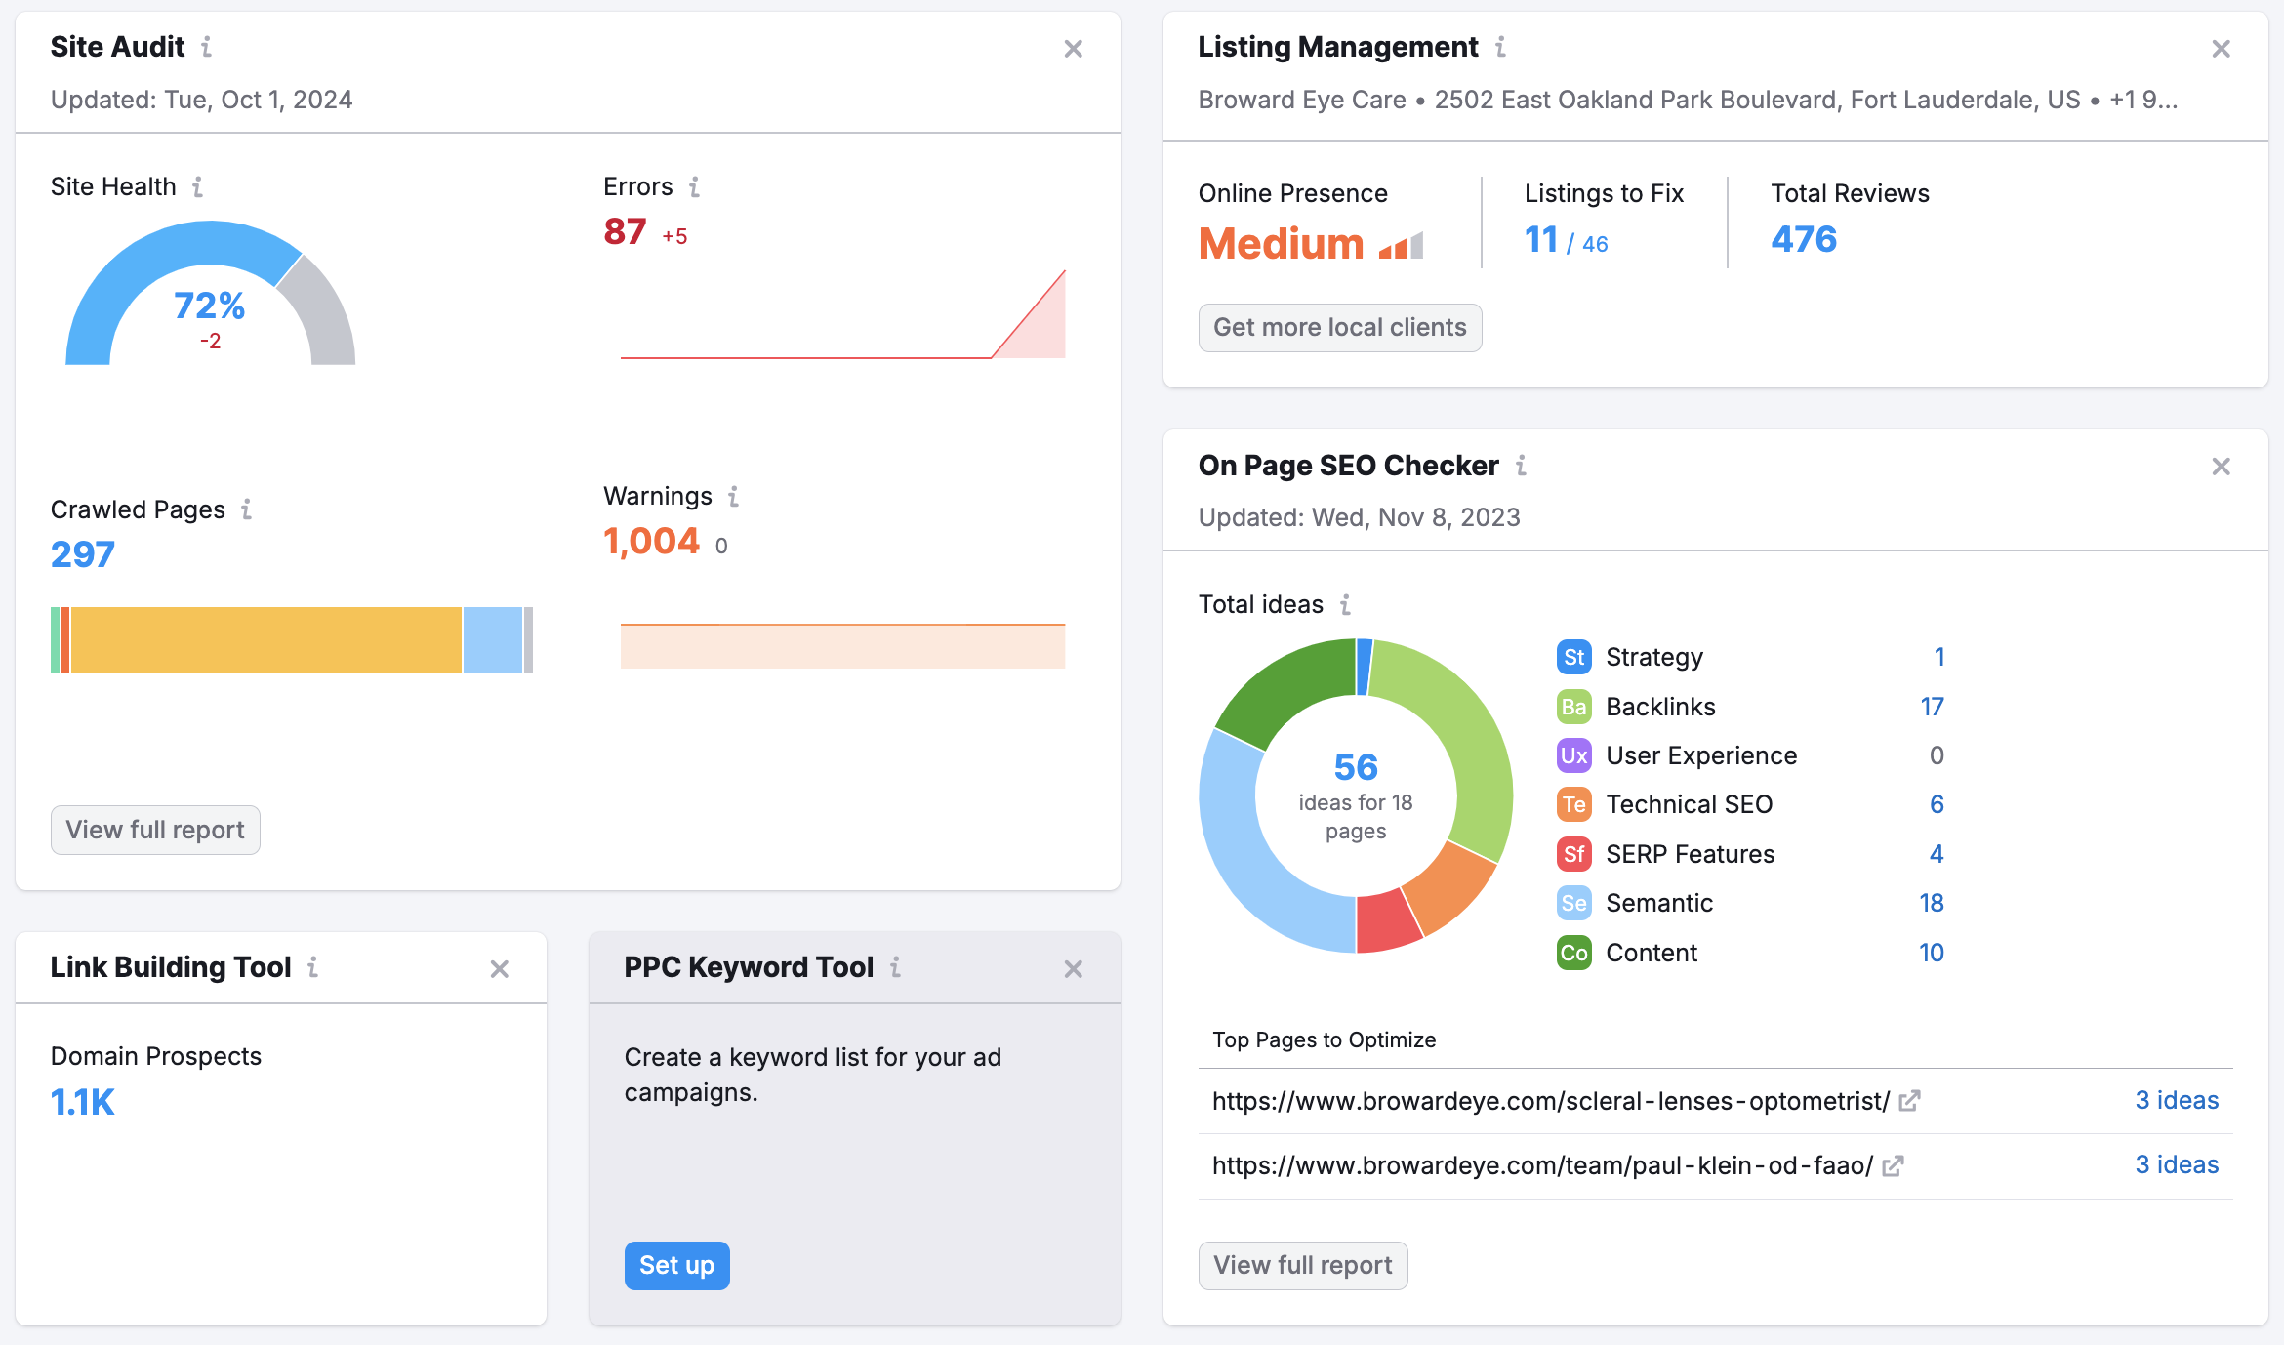Viewport: 2284px width, 1345px height.
Task: Click the Warnings info icon
Action: (735, 495)
